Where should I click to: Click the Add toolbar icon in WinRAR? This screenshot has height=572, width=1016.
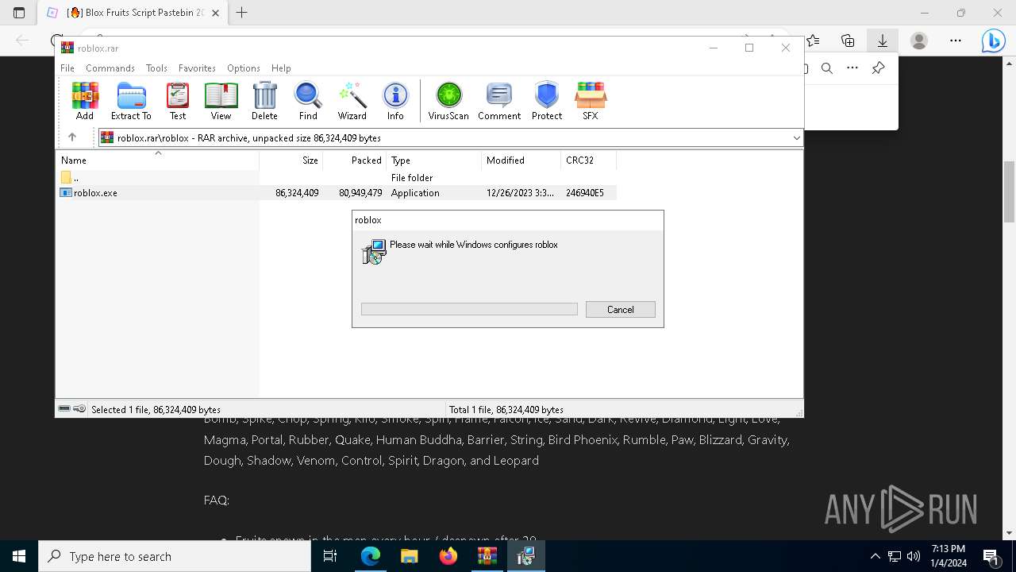tap(85, 101)
